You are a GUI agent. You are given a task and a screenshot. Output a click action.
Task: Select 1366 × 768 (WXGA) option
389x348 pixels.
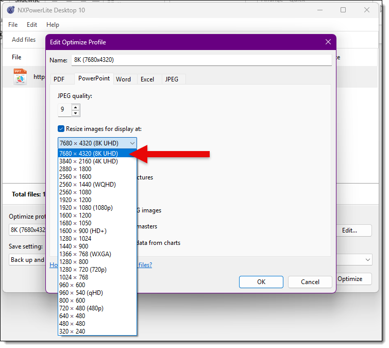coord(97,254)
